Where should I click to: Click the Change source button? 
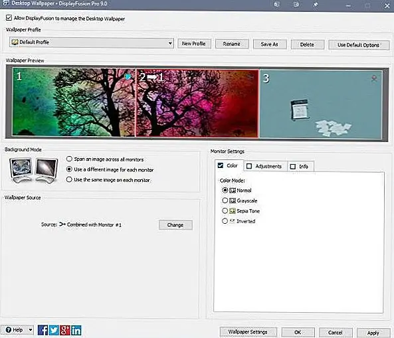[x=175, y=225]
